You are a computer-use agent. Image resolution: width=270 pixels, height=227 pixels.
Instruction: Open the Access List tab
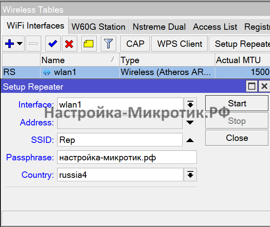pyautogui.click(x=215, y=27)
